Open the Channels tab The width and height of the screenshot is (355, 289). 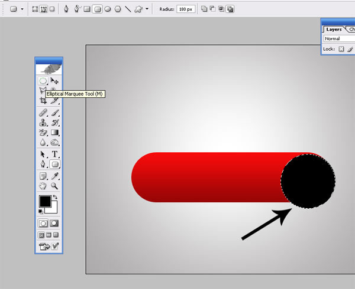point(351,29)
